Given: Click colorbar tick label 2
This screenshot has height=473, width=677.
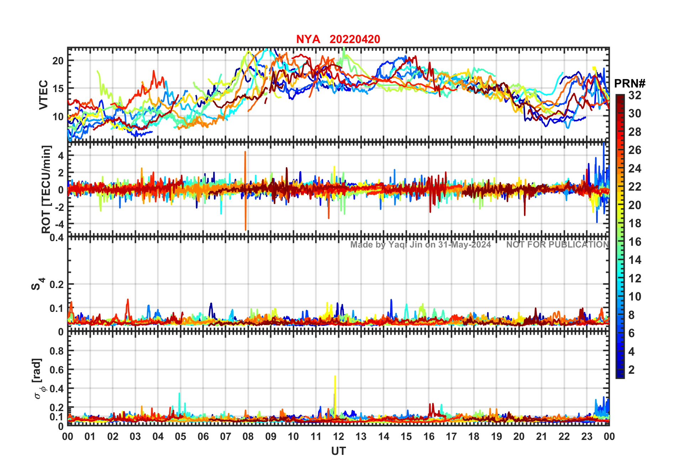Looking at the screenshot, I should (x=631, y=370).
